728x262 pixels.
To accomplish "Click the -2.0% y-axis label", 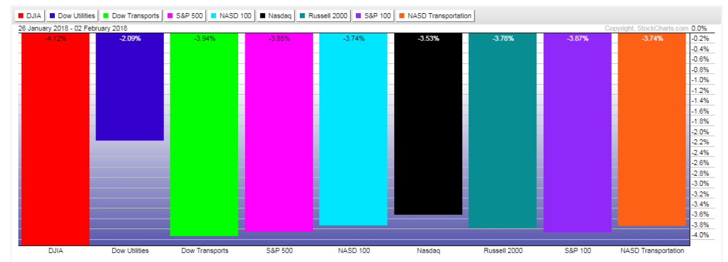I will coord(700,132).
